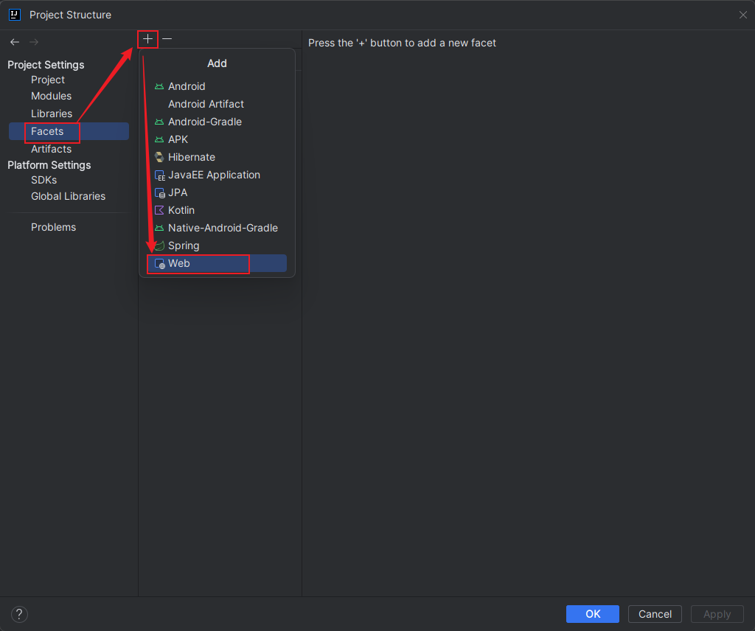755x631 pixels.
Task: Open the Libraries settings page
Action: 52,114
